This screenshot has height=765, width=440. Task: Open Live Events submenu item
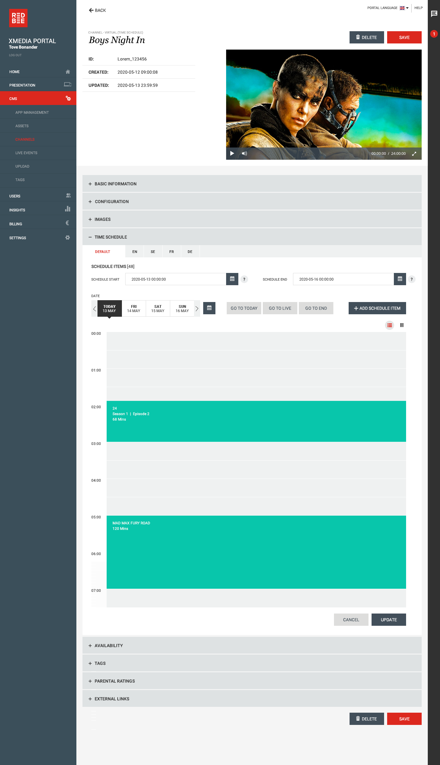click(x=38, y=153)
